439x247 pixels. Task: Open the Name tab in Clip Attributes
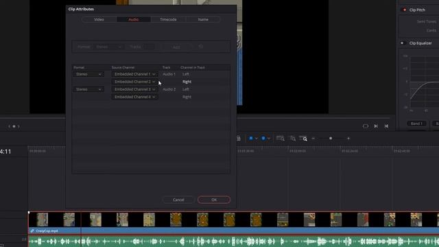(x=203, y=19)
